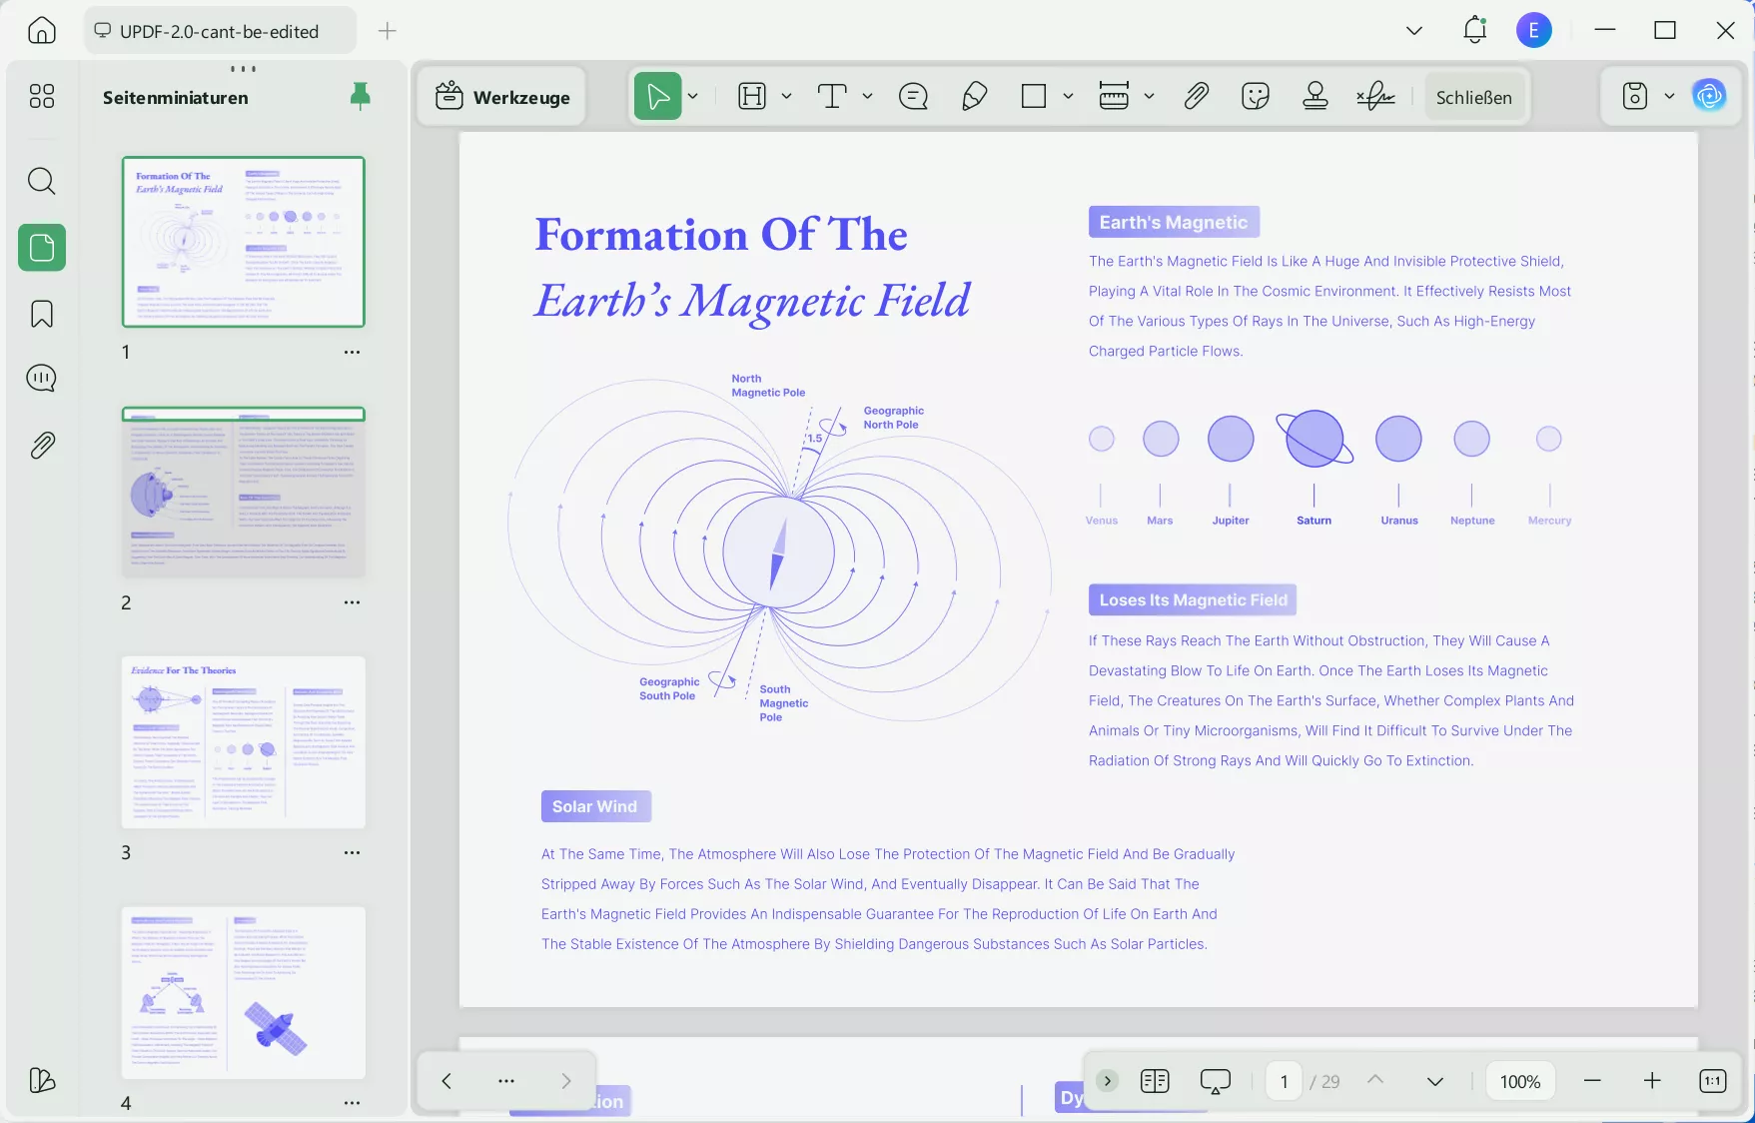Open more options in bottom navigation bar
Image resolution: width=1755 pixels, height=1123 pixels.
506,1081
